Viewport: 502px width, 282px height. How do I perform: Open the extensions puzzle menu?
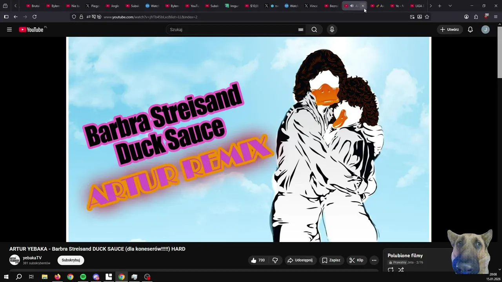[476, 17]
